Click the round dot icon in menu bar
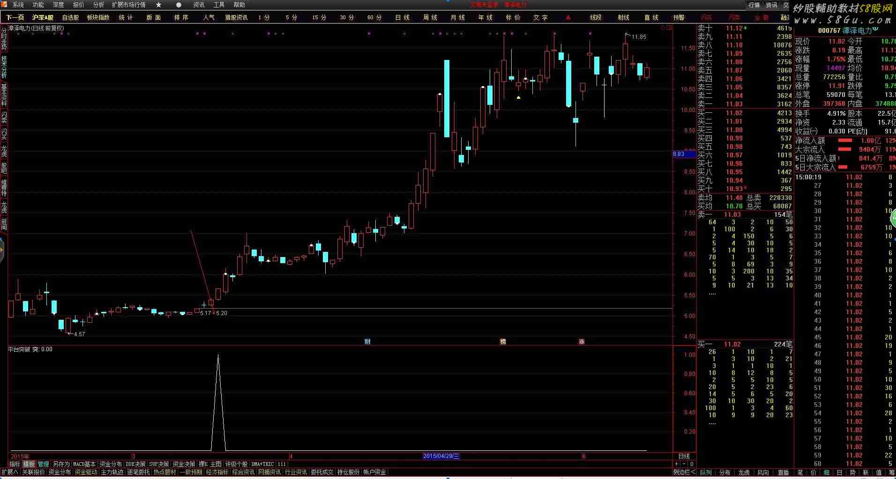This screenshot has width=896, height=479. point(179,5)
